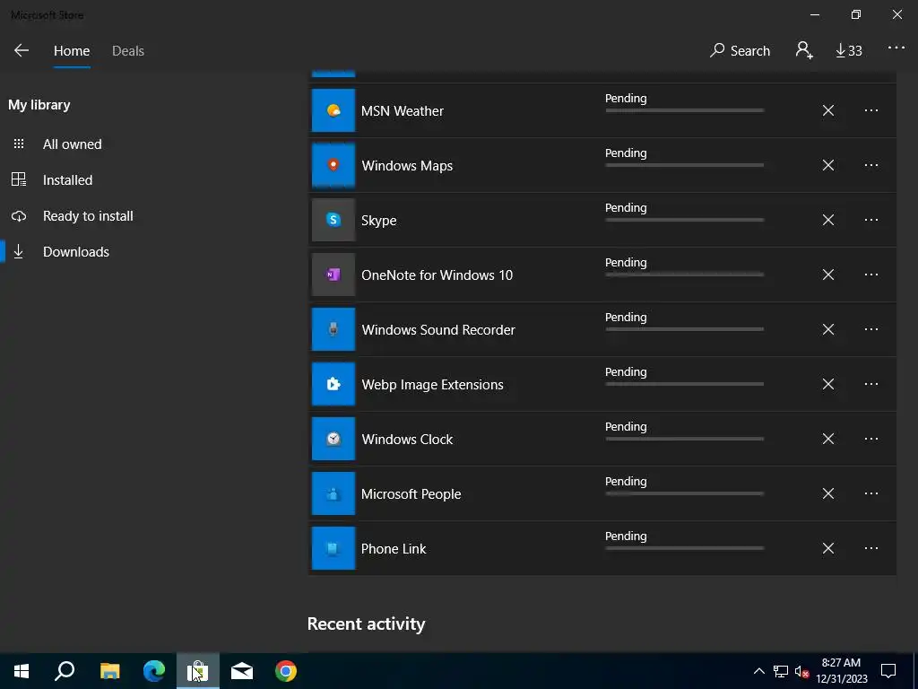Screen dimensions: 918x689
Task: Select Installed in My library
Action: click(67, 179)
